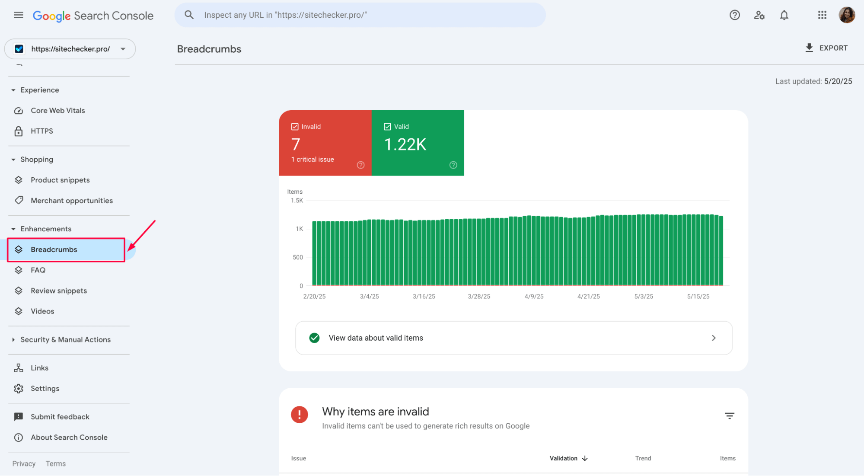Toggle the Invalid checkbox on the red card
This screenshot has height=476, width=864.
tap(294, 126)
